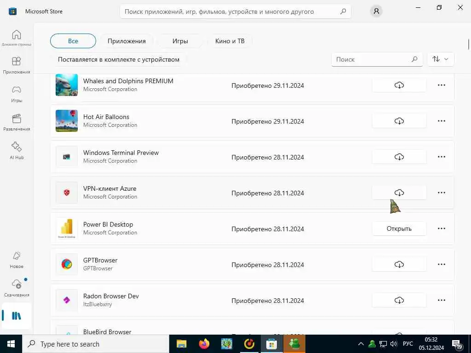Open more options for Hot Air Balloons
Image resolution: width=471 pixels, height=353 pixels.
tap(441, 121)
